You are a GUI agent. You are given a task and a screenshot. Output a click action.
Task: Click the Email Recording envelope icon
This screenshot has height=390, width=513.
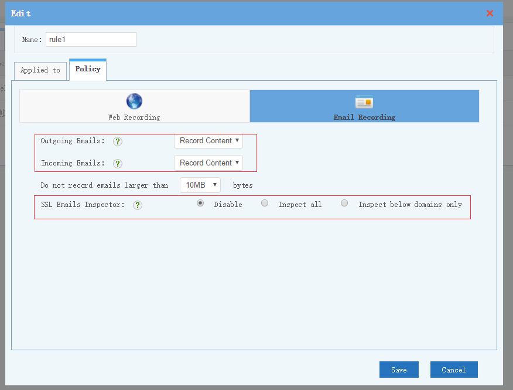click(x=364, y=102)
